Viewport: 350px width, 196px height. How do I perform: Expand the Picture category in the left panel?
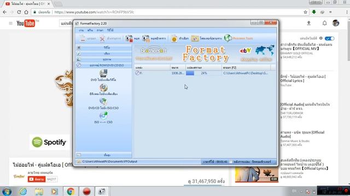[x=104, y=59]
